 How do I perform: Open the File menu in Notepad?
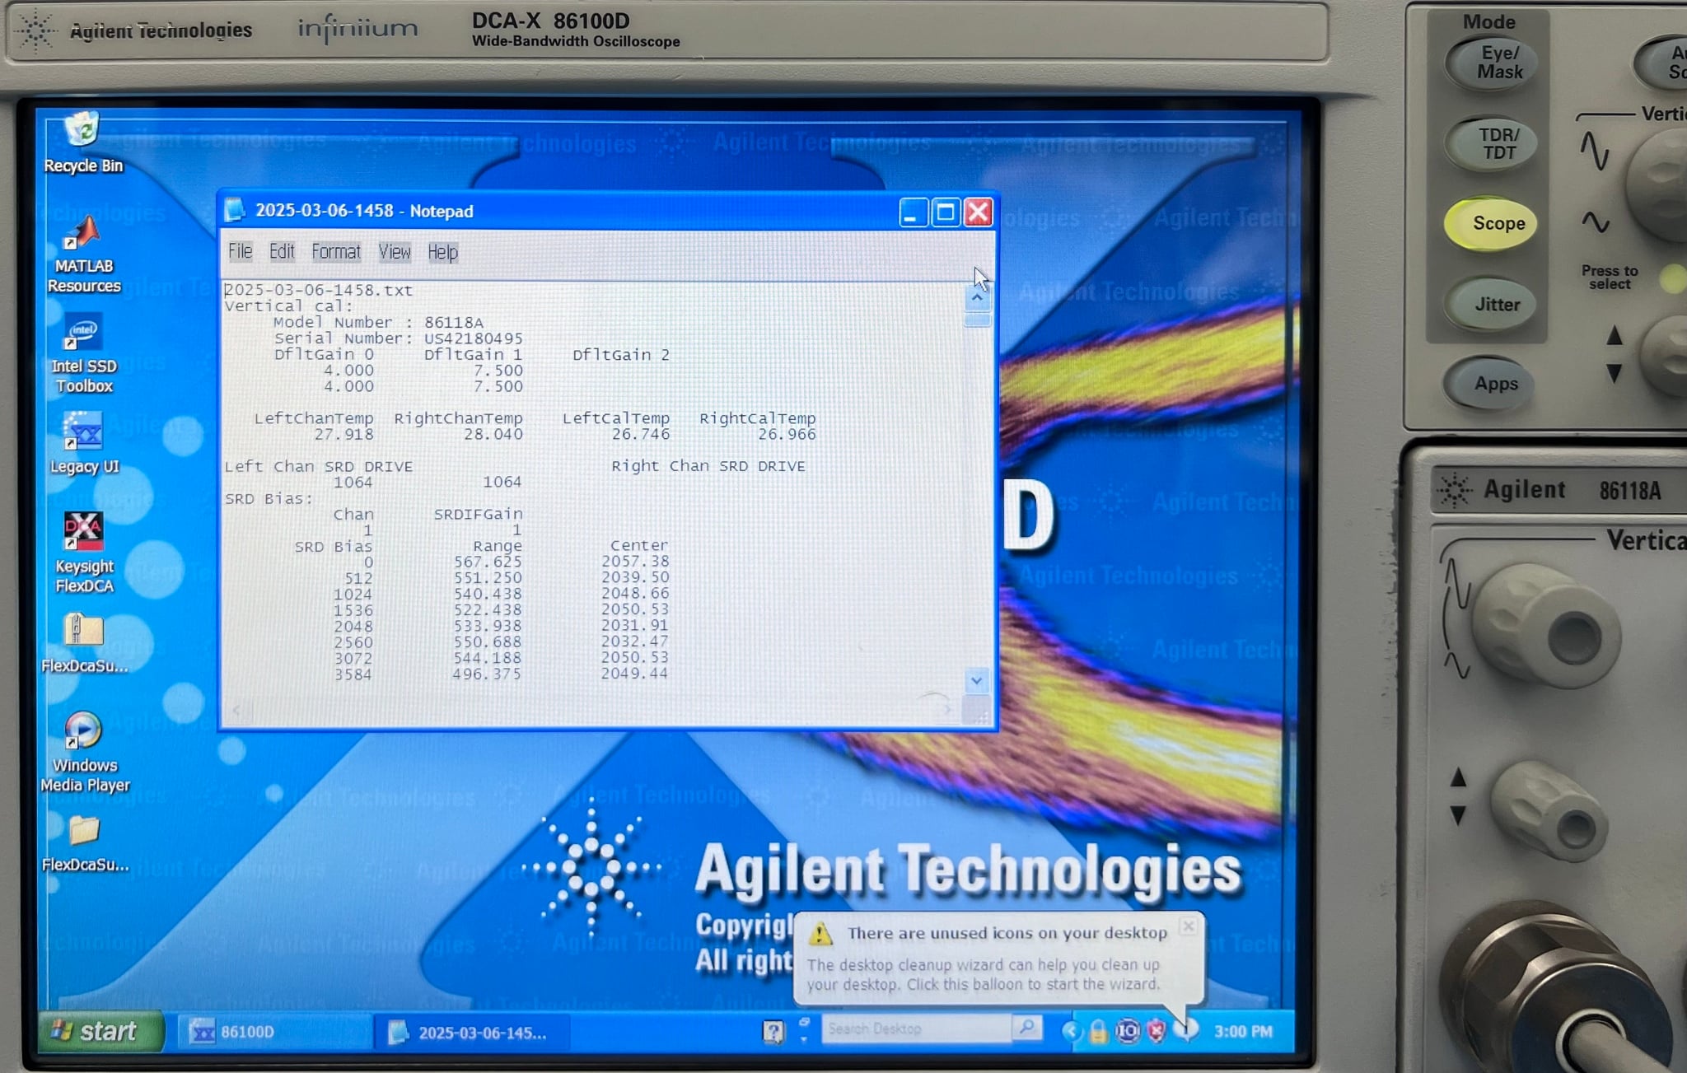[x=241, y=251]
